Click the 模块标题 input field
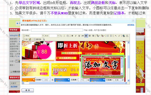151x95 pixels. (57, 30)
